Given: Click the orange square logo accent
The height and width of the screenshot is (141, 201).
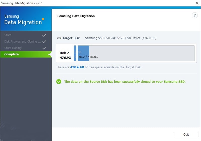Looking at the screenshot, I should (x=43, y=19).
